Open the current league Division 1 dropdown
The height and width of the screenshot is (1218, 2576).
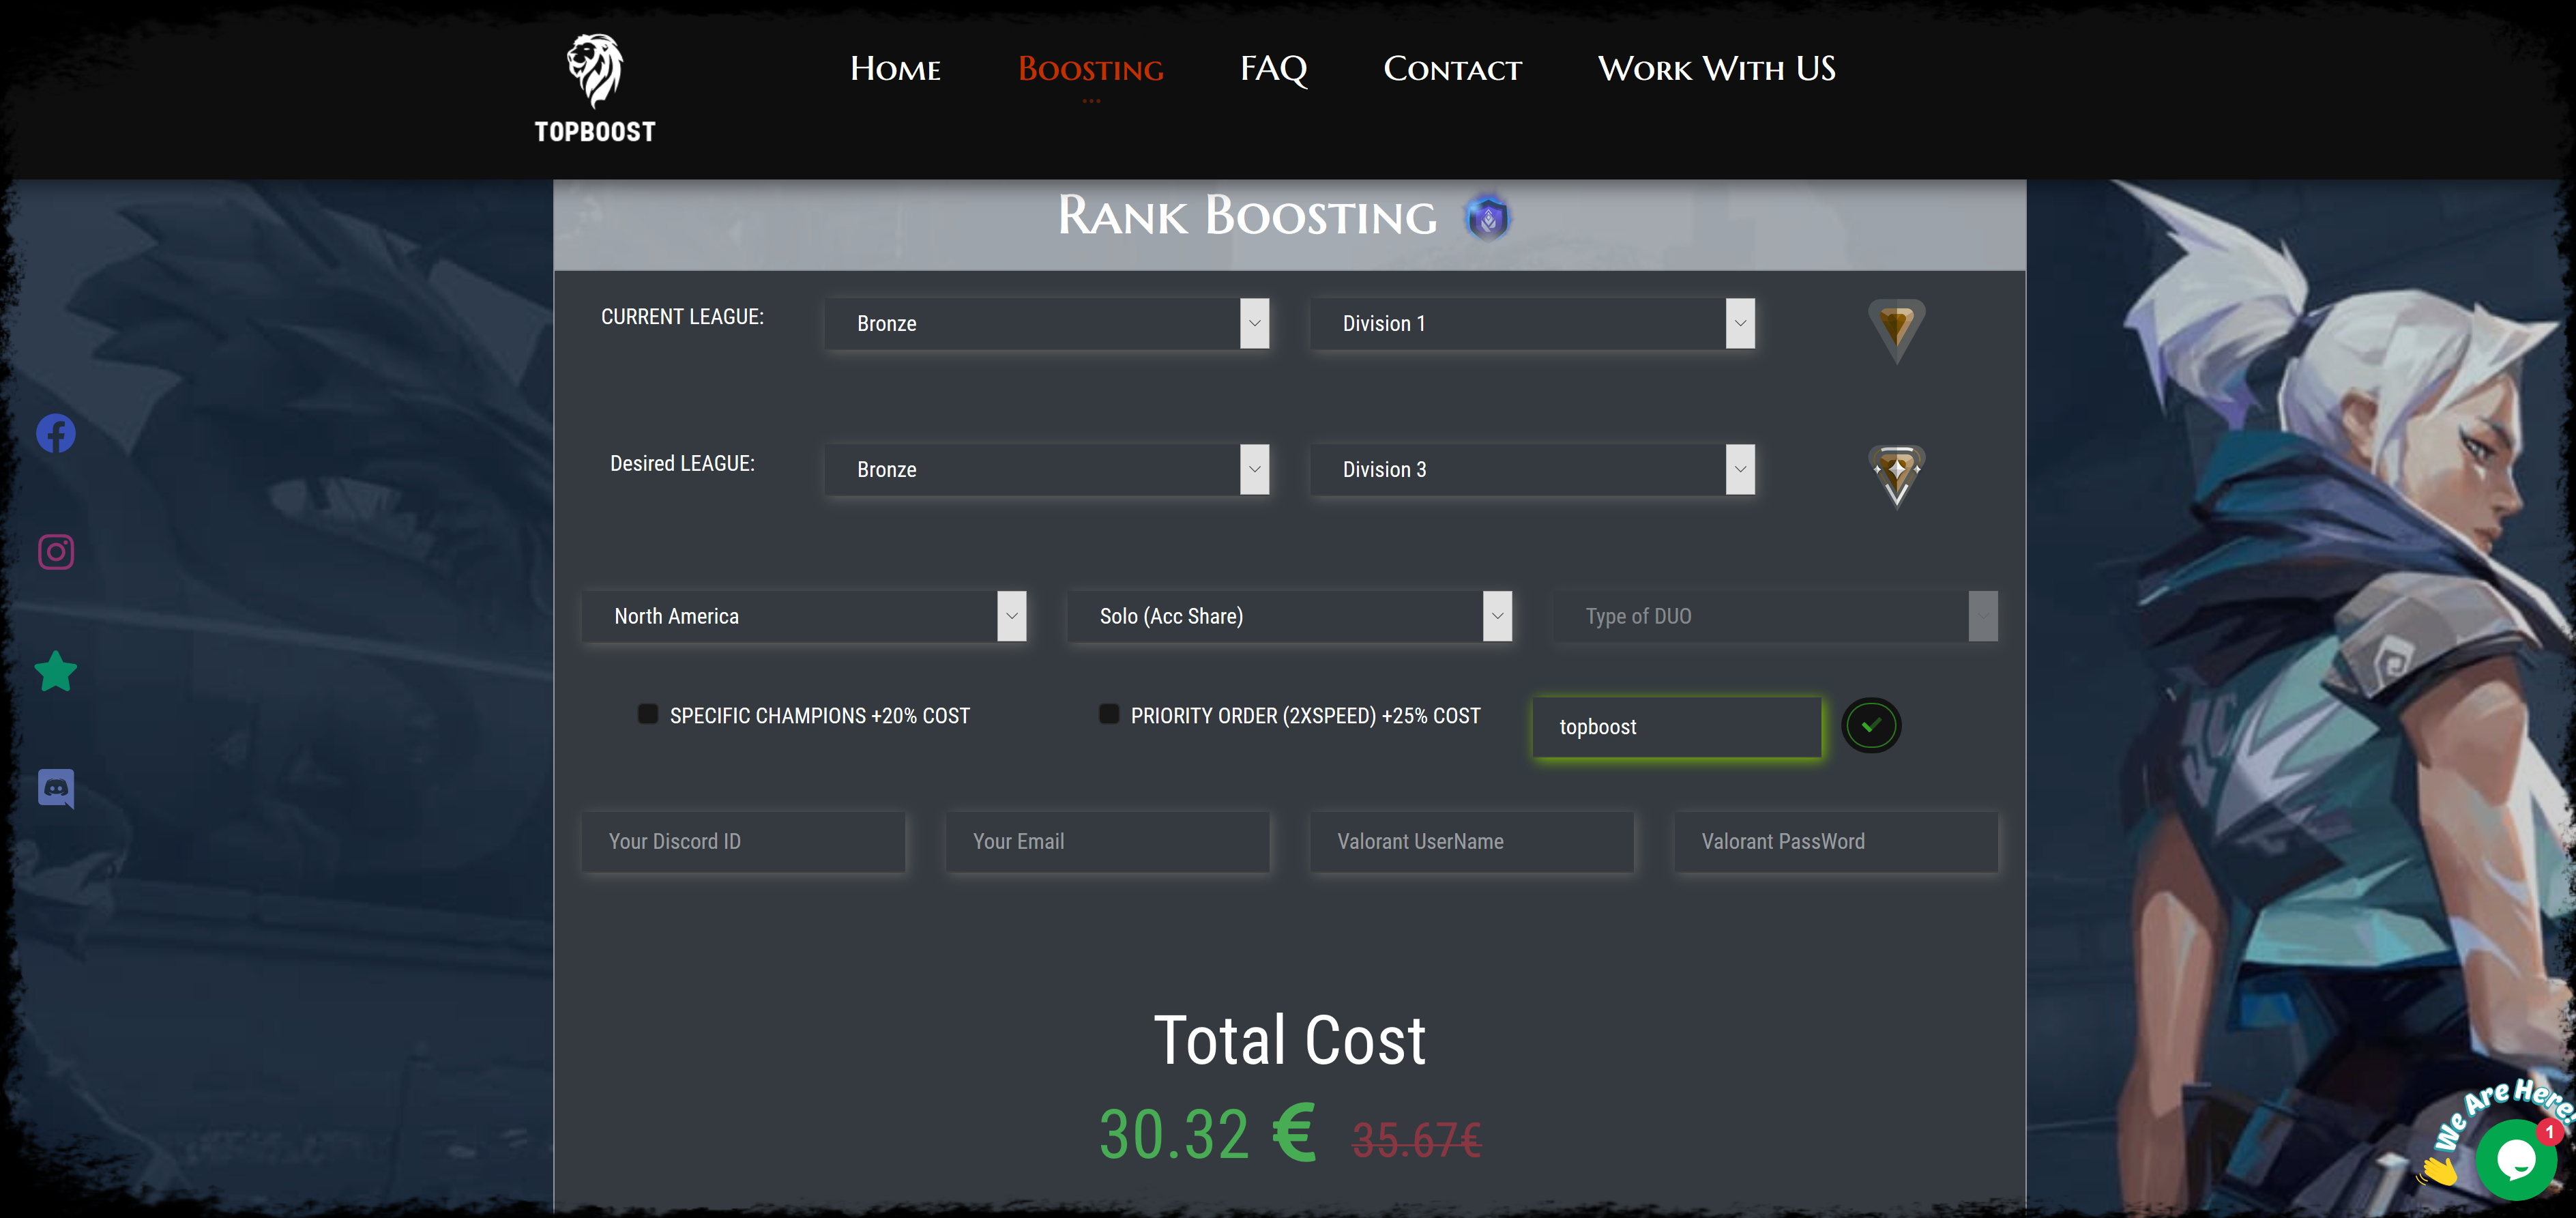(x=1533, y=323)
